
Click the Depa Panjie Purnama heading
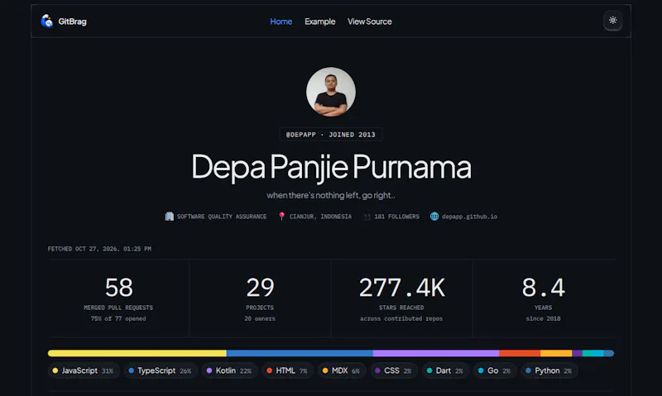tap(331, 167)
